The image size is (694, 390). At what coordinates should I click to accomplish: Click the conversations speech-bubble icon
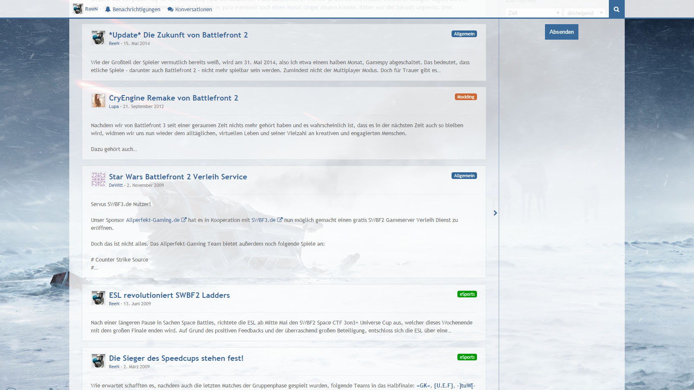pyautogui.click(x=170, y=9)
